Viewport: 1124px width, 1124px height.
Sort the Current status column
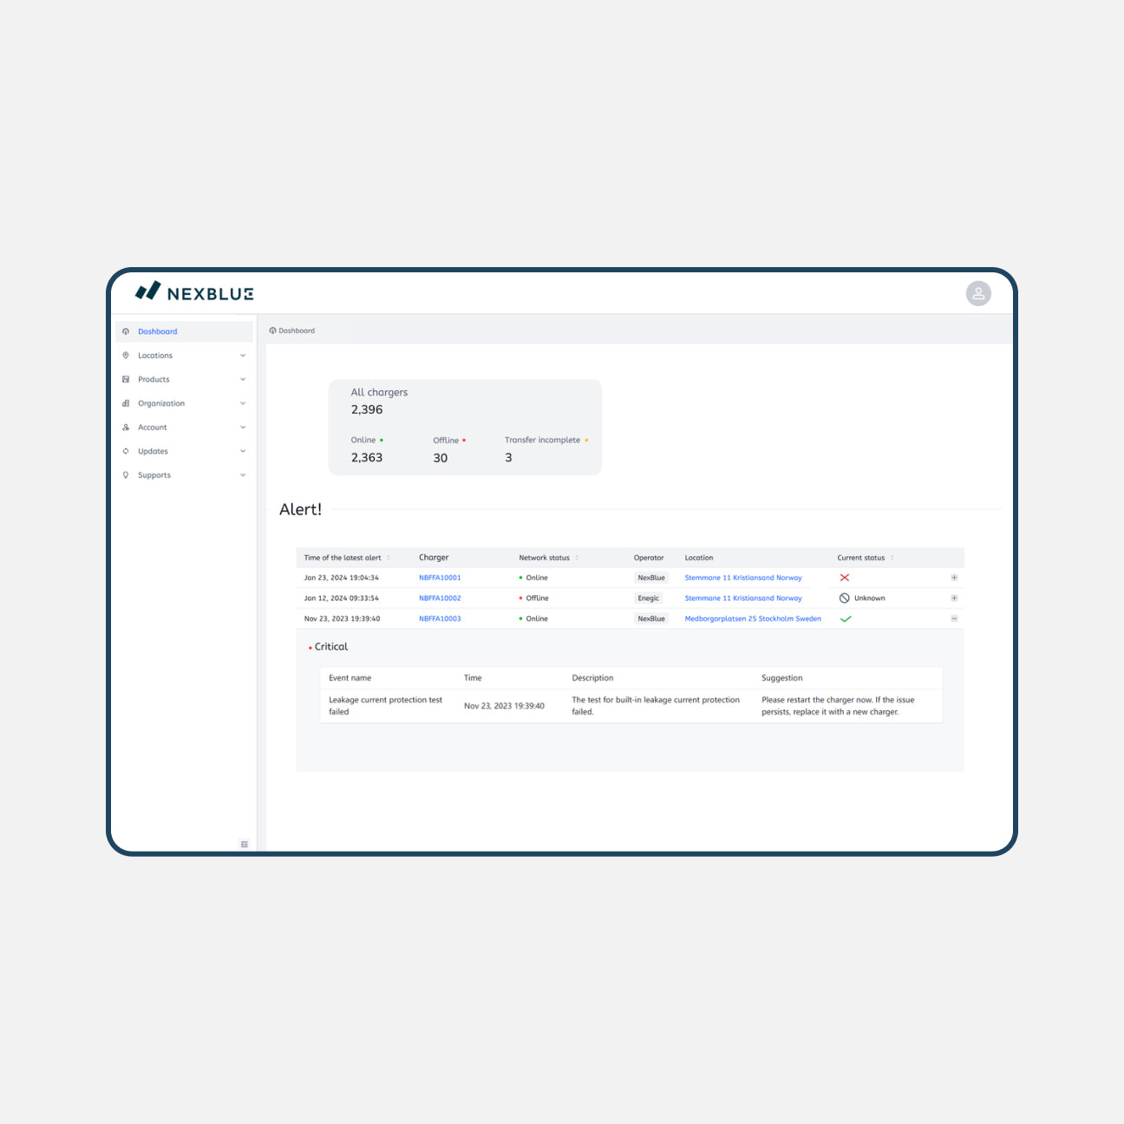coord(892,559)
